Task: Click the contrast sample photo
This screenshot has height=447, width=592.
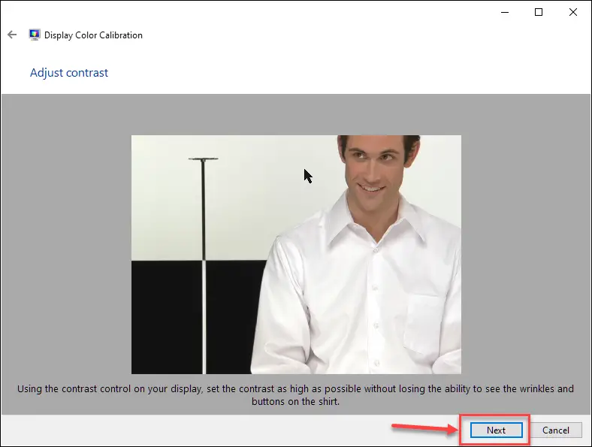Action: tap(296, 255)
